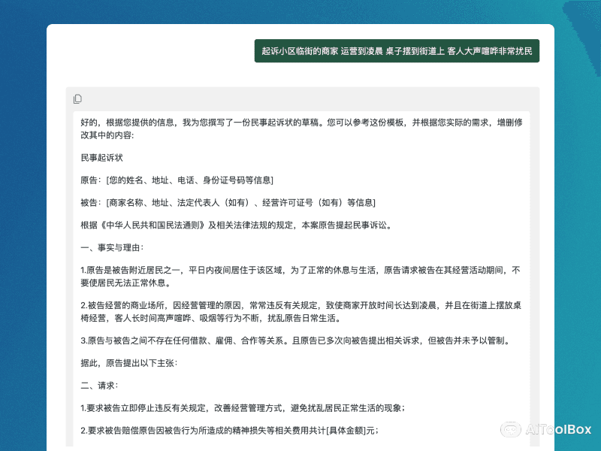
Task: Click the 二、请求 section heading
Action: point(99,386)
